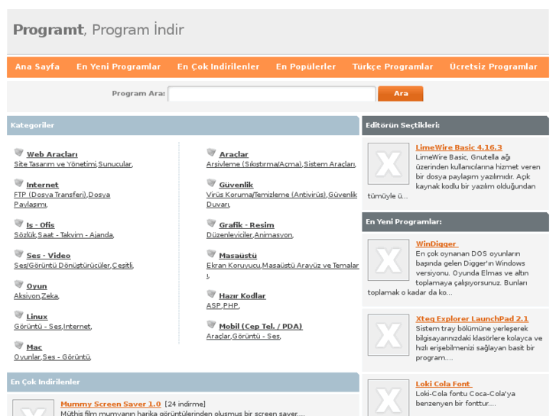Screen dimensions: 556x416
Task: Open the Iş - Ofis category link
Action: point(41,225)
